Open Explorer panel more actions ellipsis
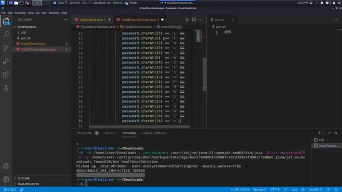Viewport: 342px width, 192px height. [65, 20]
